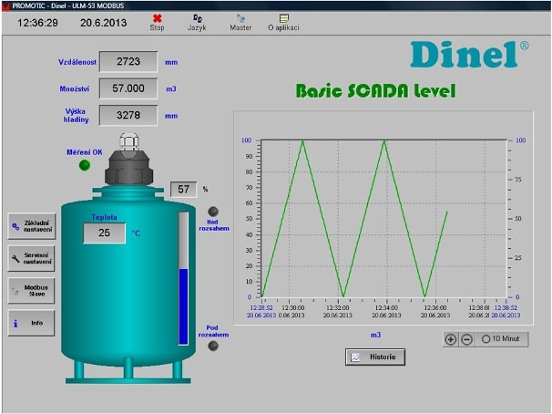Click the Dinel logo

pos(469,55)
